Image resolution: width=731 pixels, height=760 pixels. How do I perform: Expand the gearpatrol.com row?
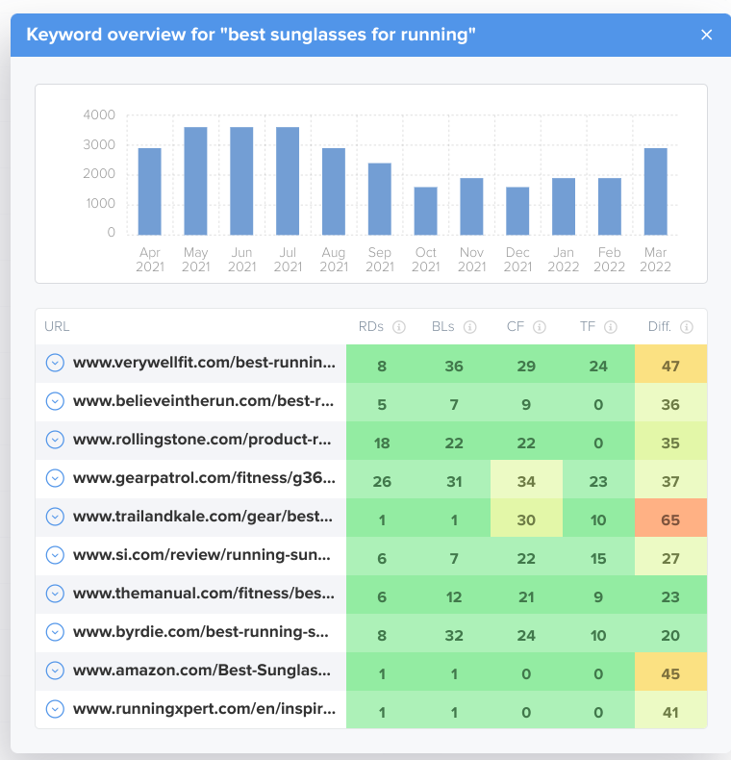coord(55,478)
